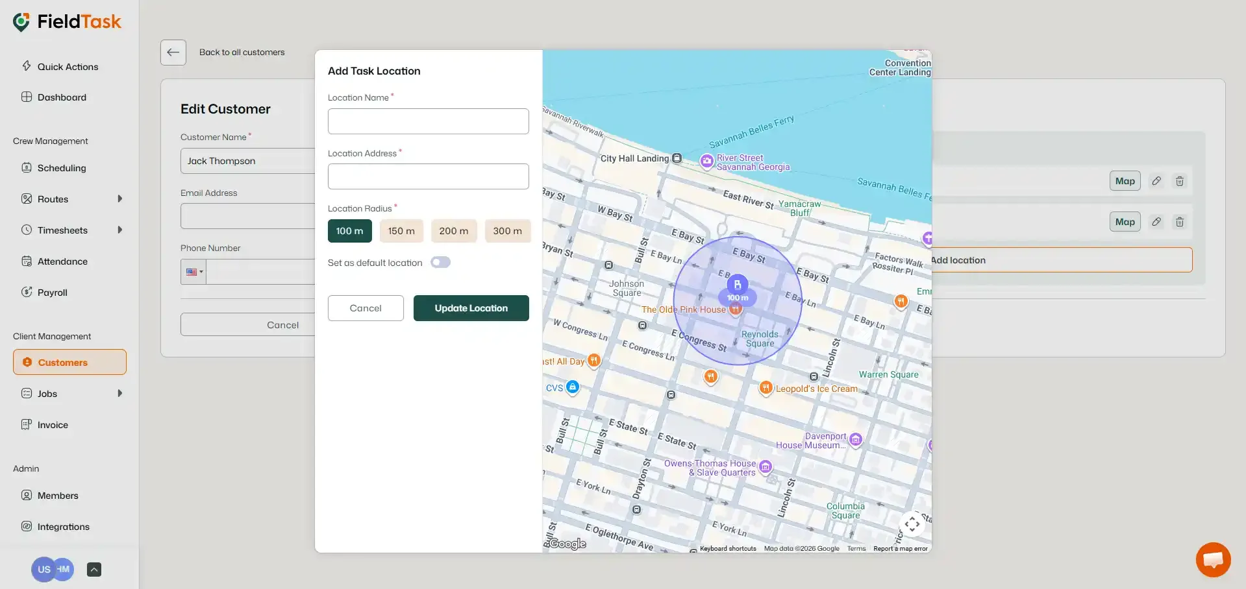Screen dimensions: 1246x589
Task: Click the back arrow button
Action: 173,53
